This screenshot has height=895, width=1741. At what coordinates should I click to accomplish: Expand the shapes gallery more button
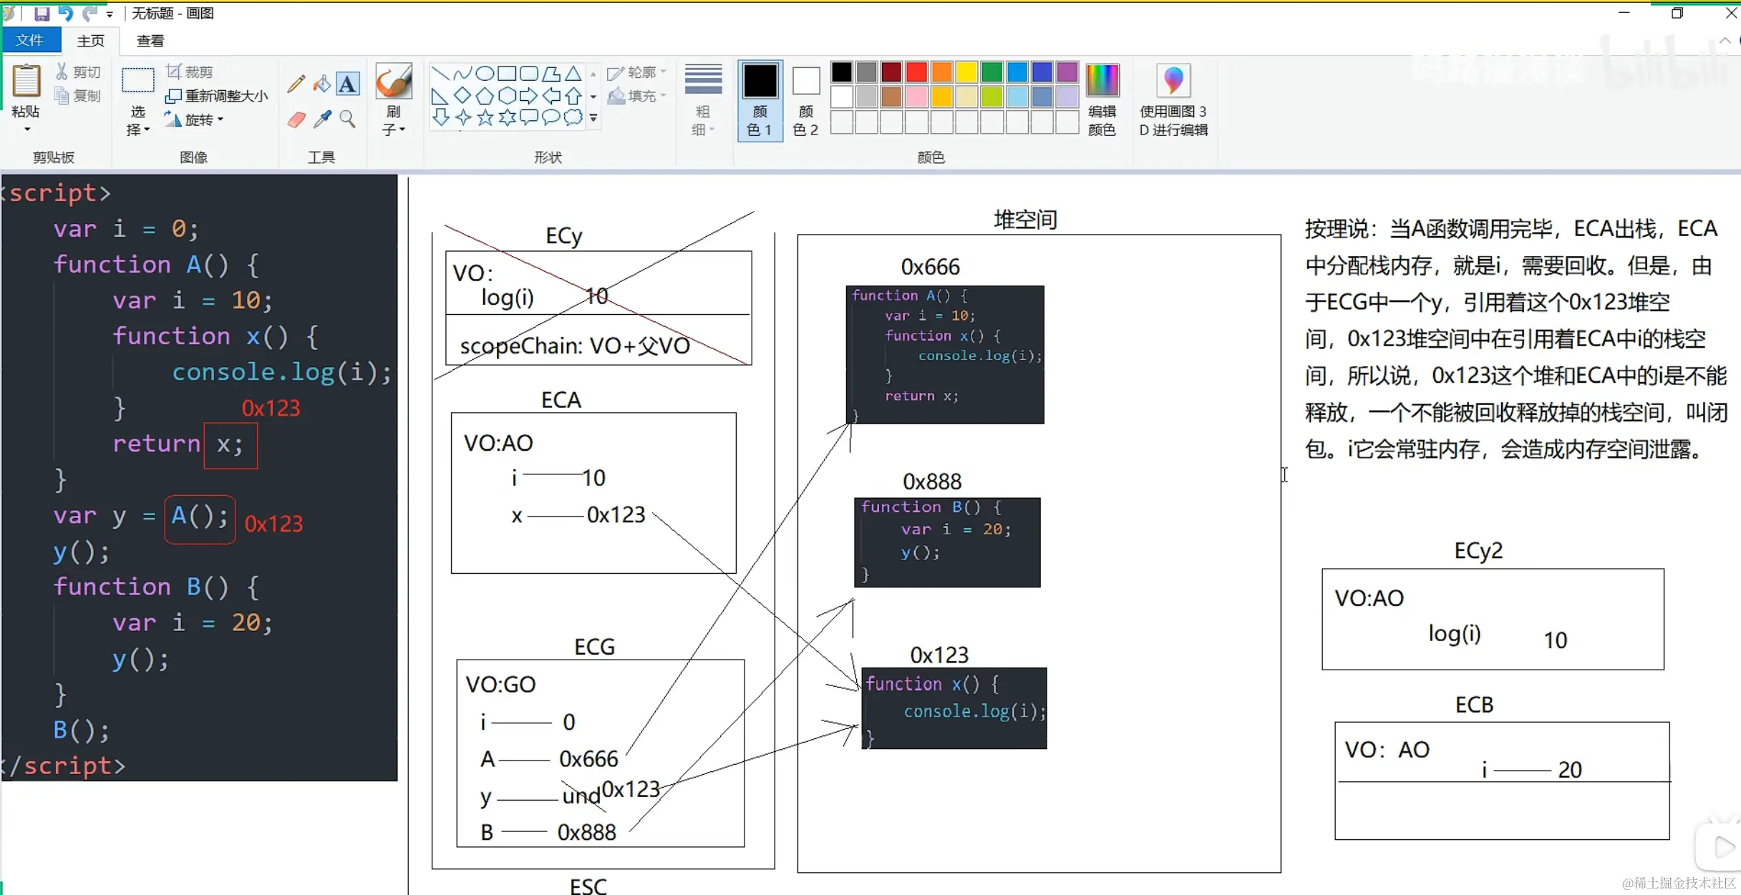(593, 119)
